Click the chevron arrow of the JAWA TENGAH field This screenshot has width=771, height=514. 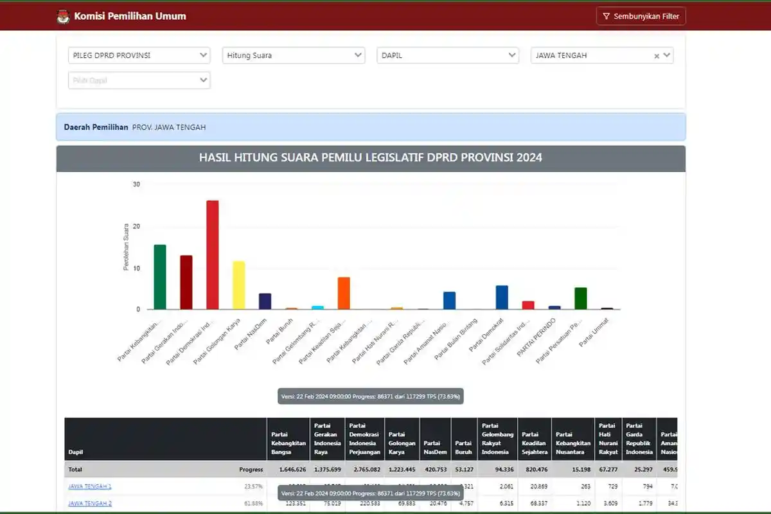pyautogui.click(x=667, y=55)
